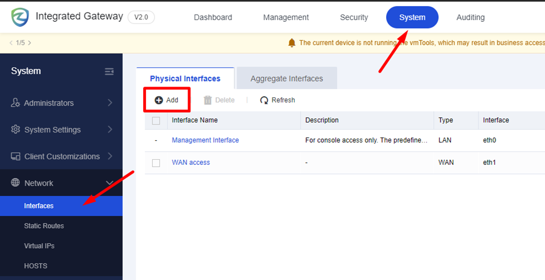Click the Interface Name column header

click(195, 120)
